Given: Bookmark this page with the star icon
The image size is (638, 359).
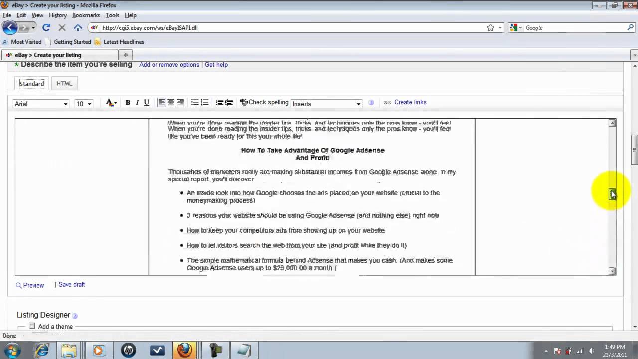Looking at the screenshot, I should 491,28.
